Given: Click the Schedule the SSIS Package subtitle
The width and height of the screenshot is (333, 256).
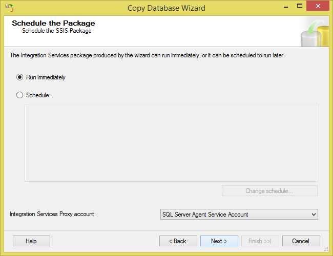Looking at the screenshot, I should pos(56,31).
